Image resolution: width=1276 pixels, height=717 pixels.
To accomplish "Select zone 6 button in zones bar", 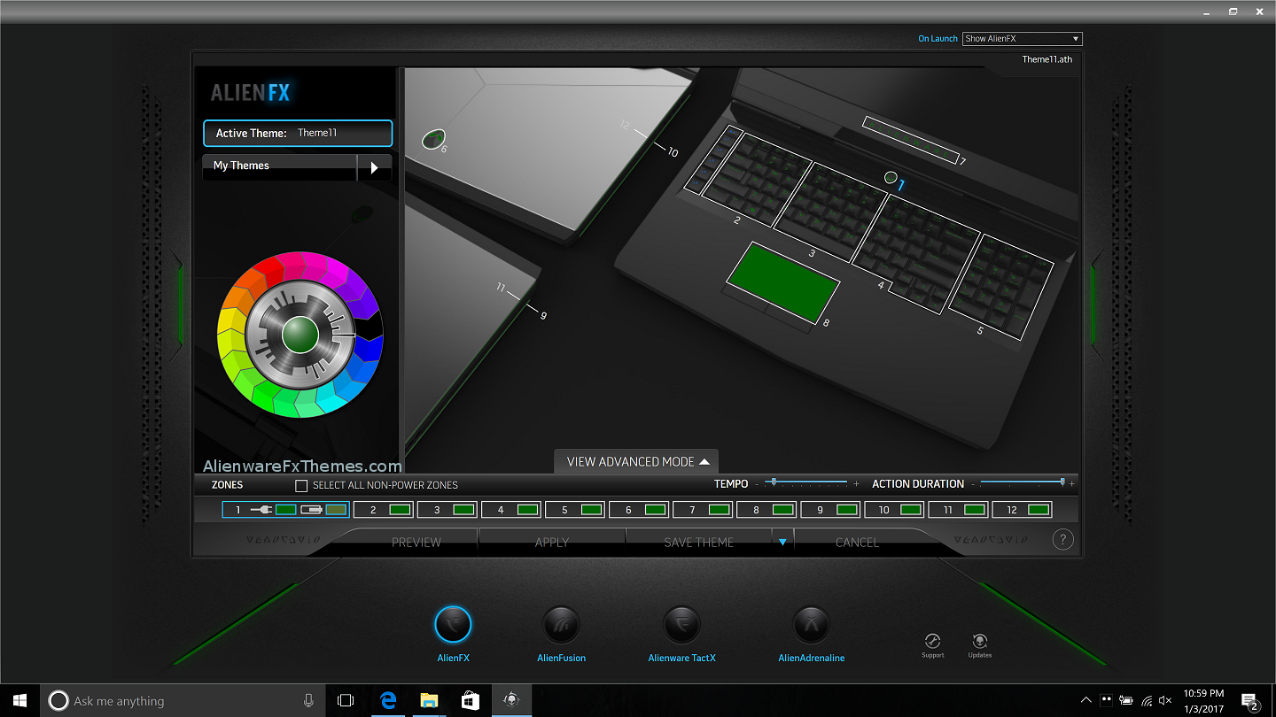I will 638,510.
